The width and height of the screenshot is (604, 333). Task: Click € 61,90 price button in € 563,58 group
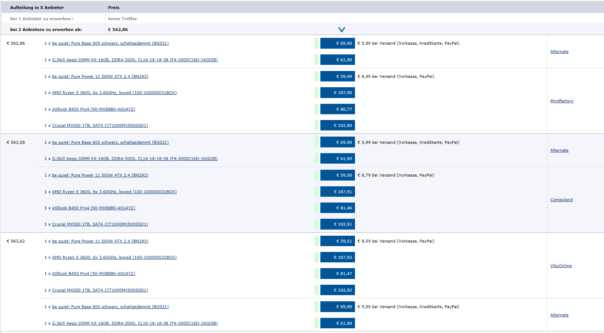click(x=338, y=159)
